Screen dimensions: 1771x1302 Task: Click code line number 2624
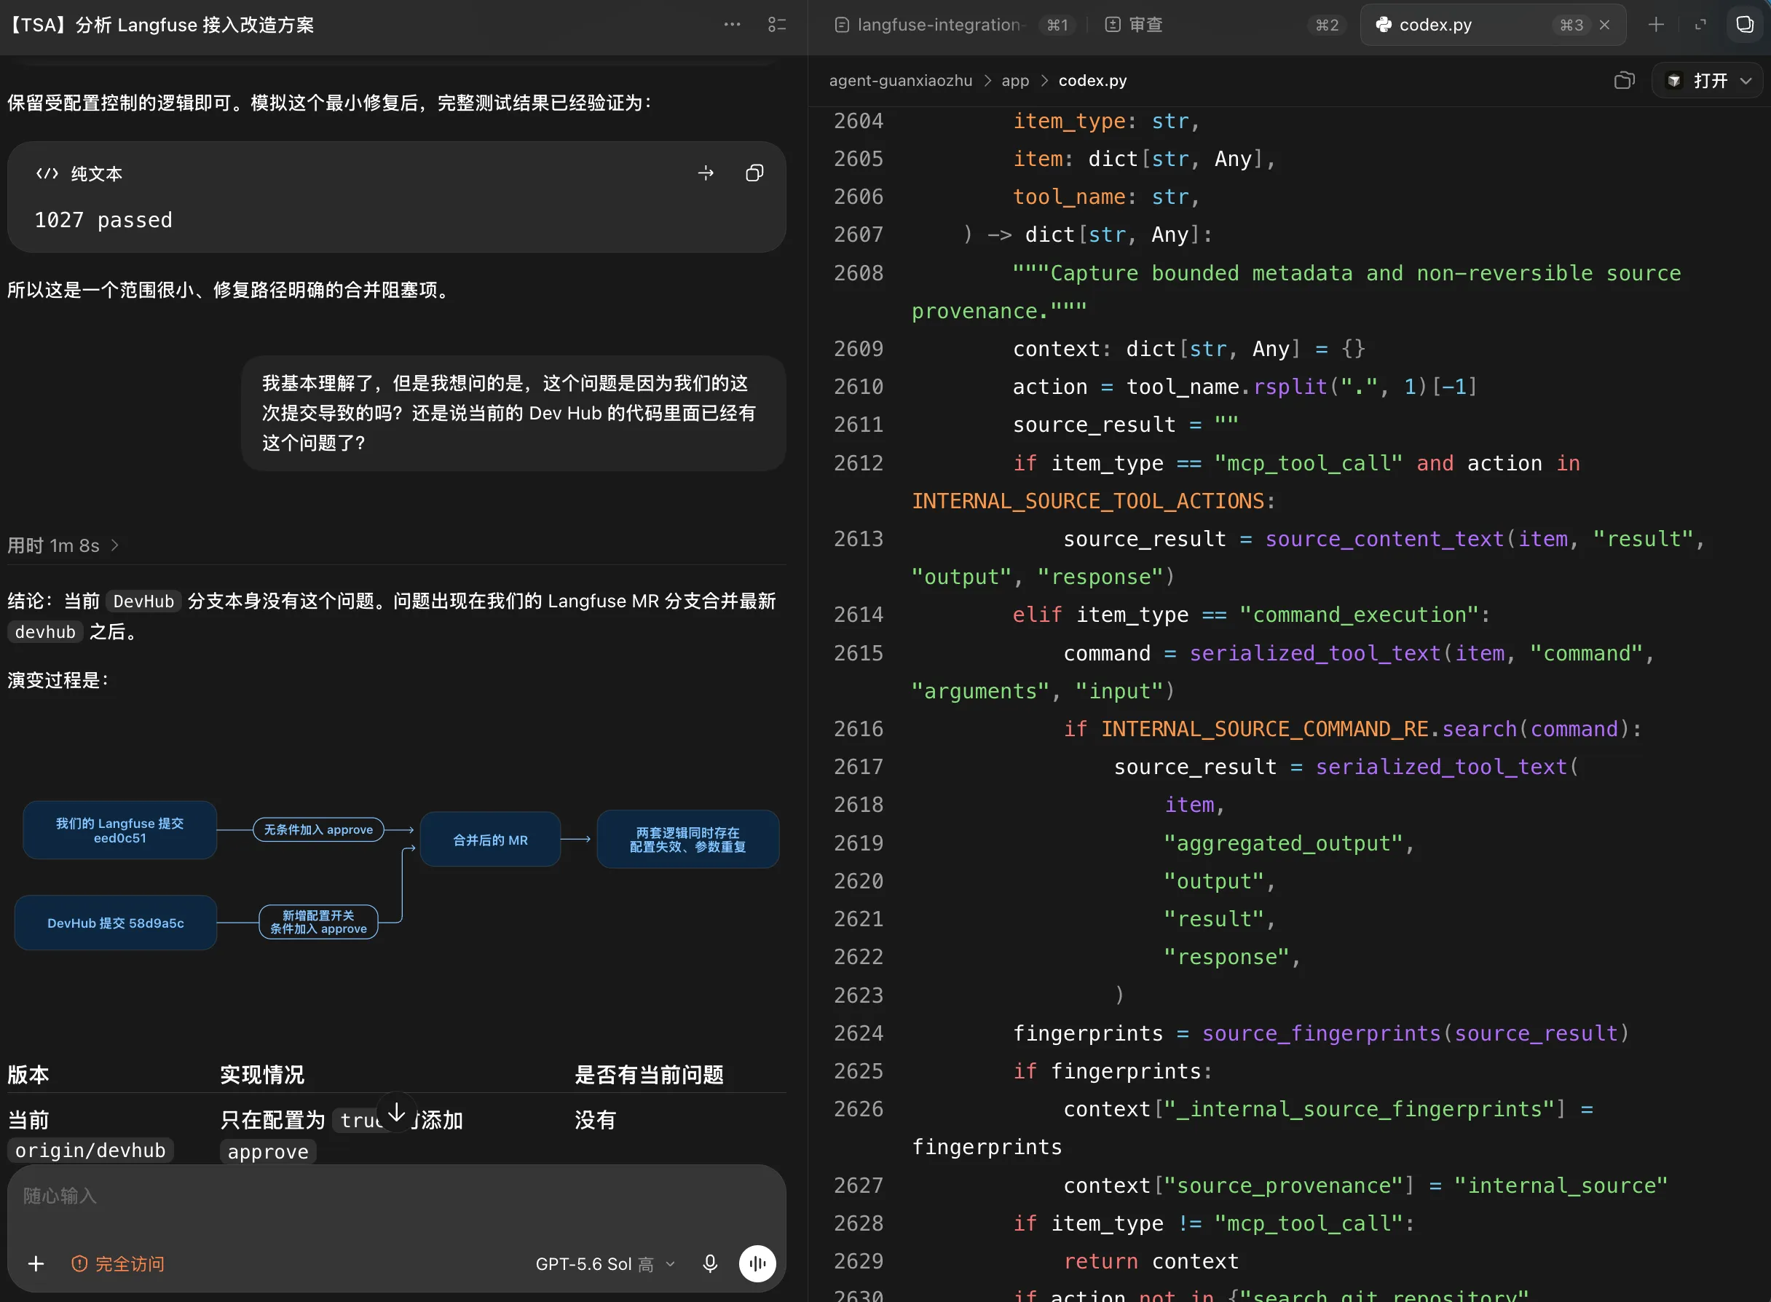tap(859, 1033)
